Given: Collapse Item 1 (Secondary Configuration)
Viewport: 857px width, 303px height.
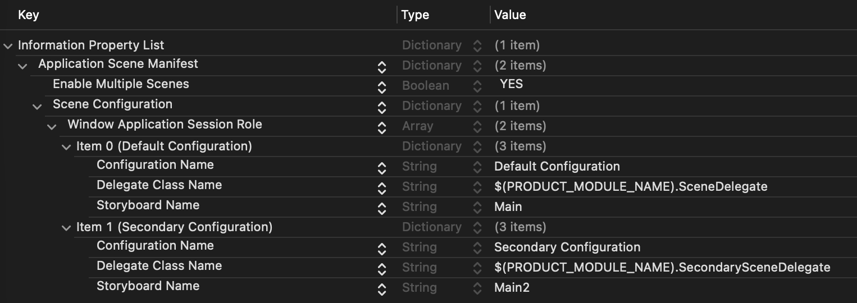Looking at the screenshot, I should (66, 228).
